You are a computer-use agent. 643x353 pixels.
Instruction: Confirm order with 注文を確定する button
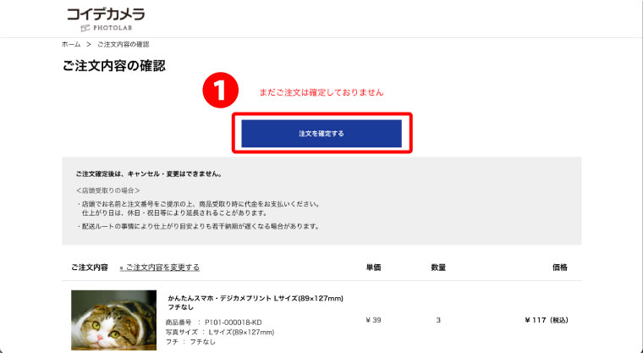(x=321, y=134)
